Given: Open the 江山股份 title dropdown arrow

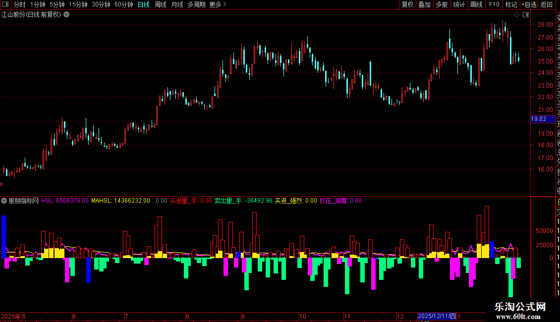Looking at the screenshot, I should click(x=66, y=15).
